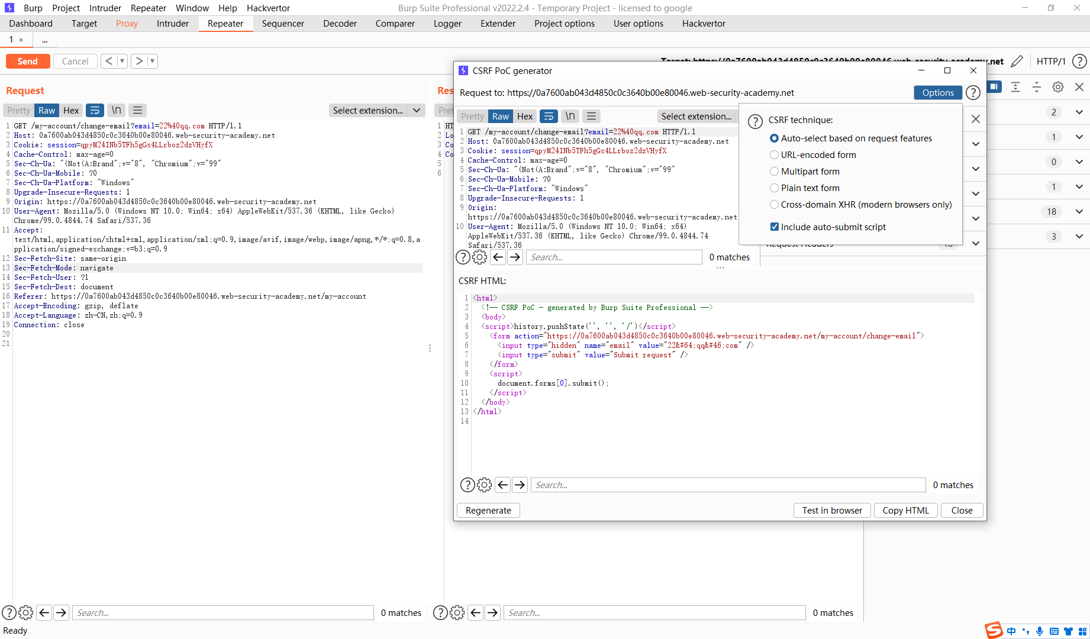This screenshot has height=639, width=1090.
Task: Click the history back arrow button
Action: [x=108, y=61]
